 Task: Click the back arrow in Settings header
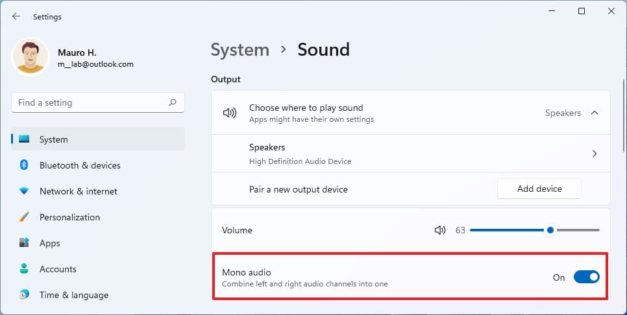pos(16,16)
